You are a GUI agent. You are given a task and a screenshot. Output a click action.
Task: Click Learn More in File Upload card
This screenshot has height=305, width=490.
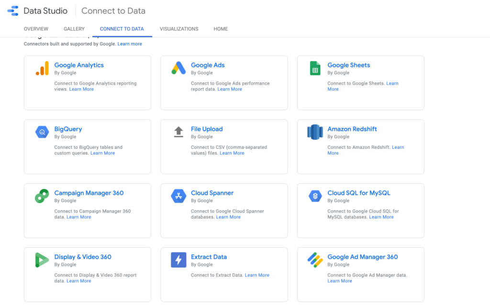232,153
